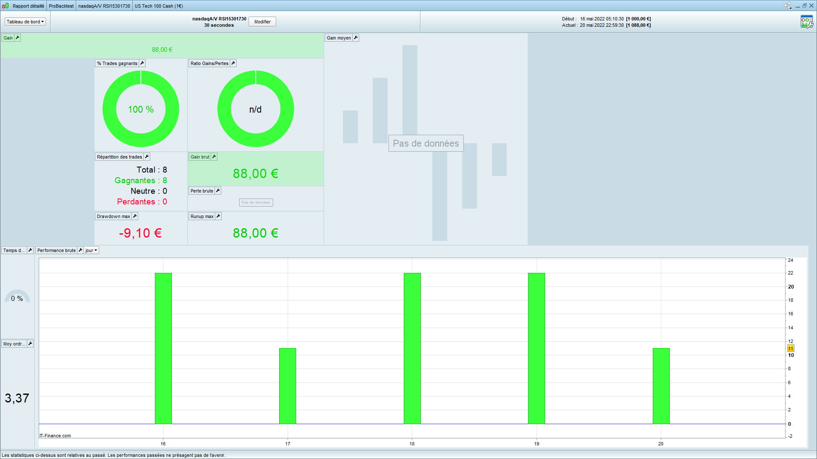Click wrench icon next to Gain
Screen dimensions: 817x459
coord(17,38)
